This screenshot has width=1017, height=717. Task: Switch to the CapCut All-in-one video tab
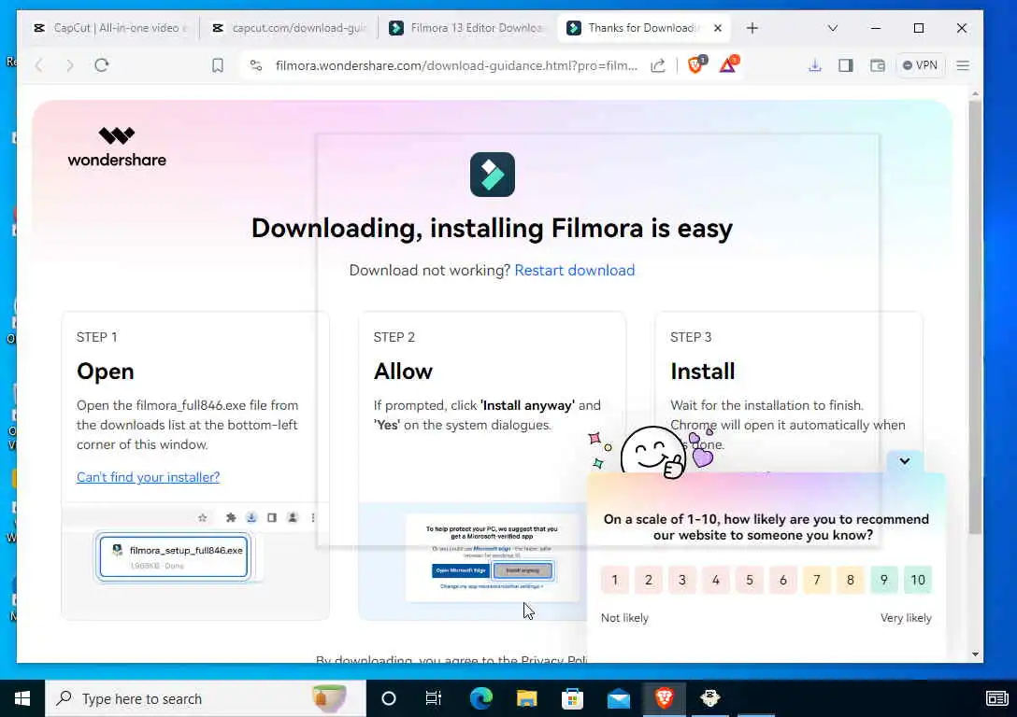tap(109, 28)
